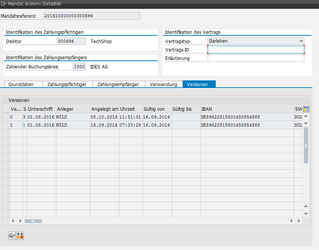Click the IBAN column header
Viewport: 319px width, 250px height.
(247, 109)
